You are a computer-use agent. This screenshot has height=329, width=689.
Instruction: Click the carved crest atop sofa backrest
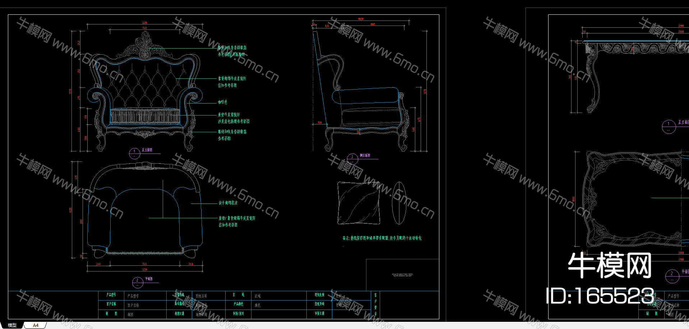[x=145, y=45]
